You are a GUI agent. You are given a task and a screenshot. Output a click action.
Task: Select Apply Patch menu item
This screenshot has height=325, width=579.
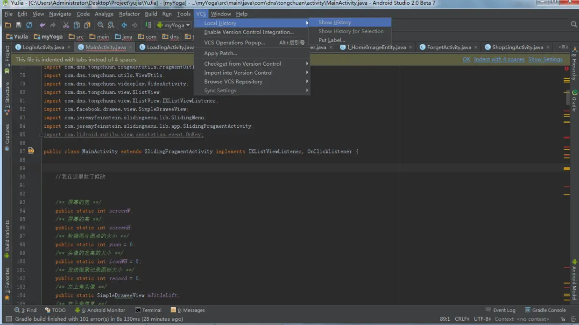pyautogui.click(x=251, y=53)
